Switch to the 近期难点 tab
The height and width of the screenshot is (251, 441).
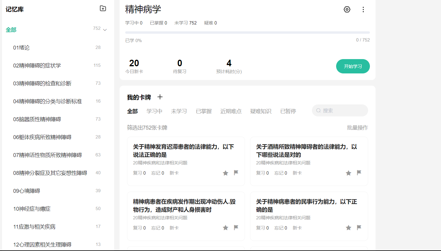tap(231, 111)
